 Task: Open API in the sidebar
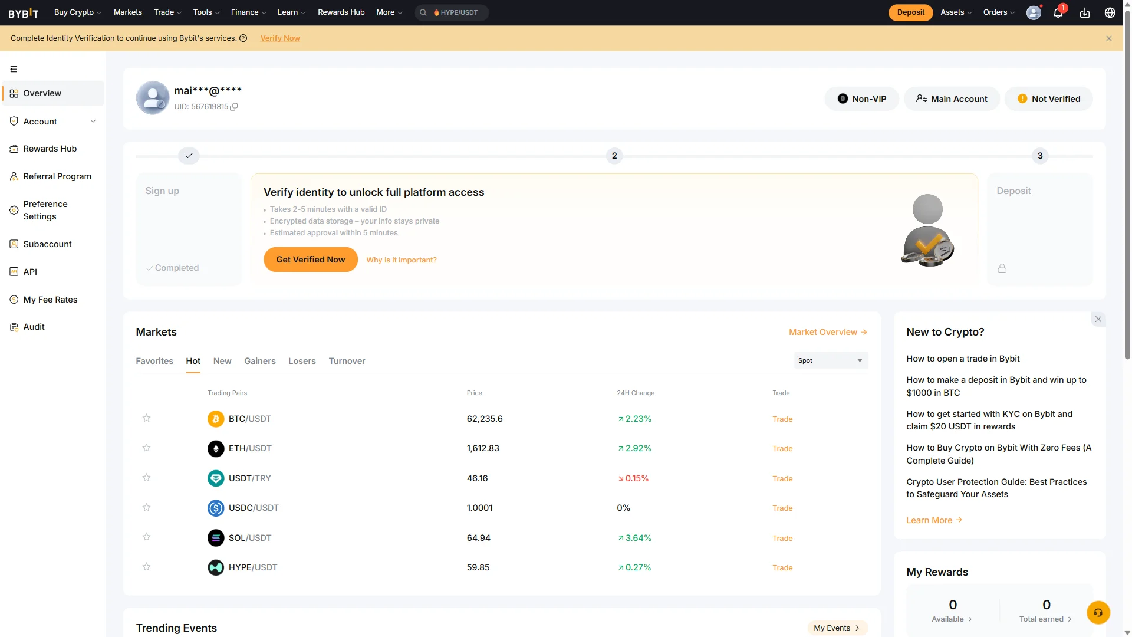coord(53,272)
